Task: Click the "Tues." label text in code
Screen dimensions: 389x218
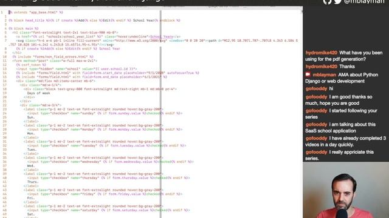Action: 32,150
